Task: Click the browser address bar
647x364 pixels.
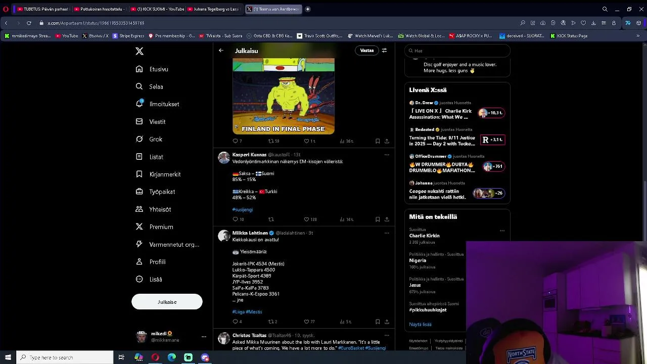Action: 278,23
